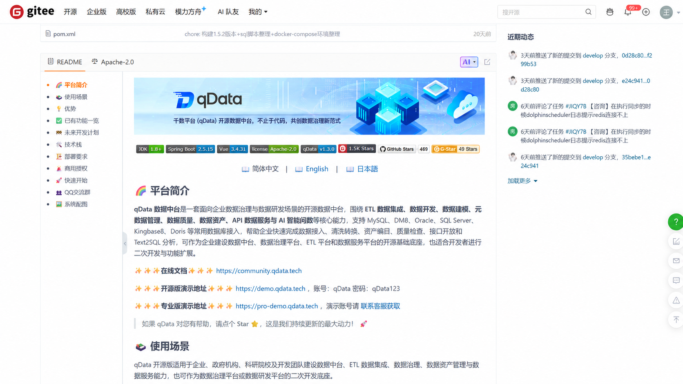
Task: Open the AI 队友 menu item
Action: (x=228, y=12)
